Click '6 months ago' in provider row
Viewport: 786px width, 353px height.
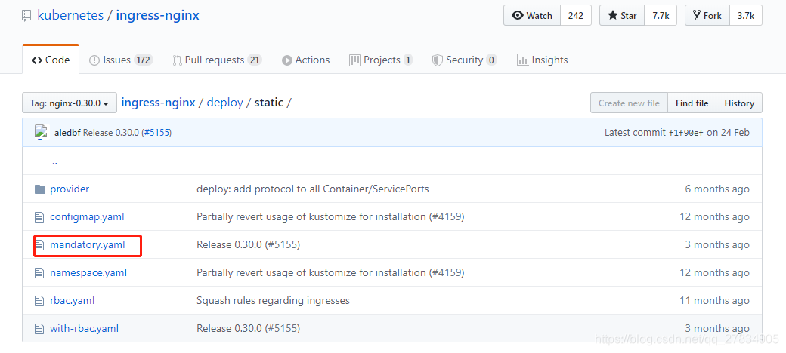(x=717, y=189)
